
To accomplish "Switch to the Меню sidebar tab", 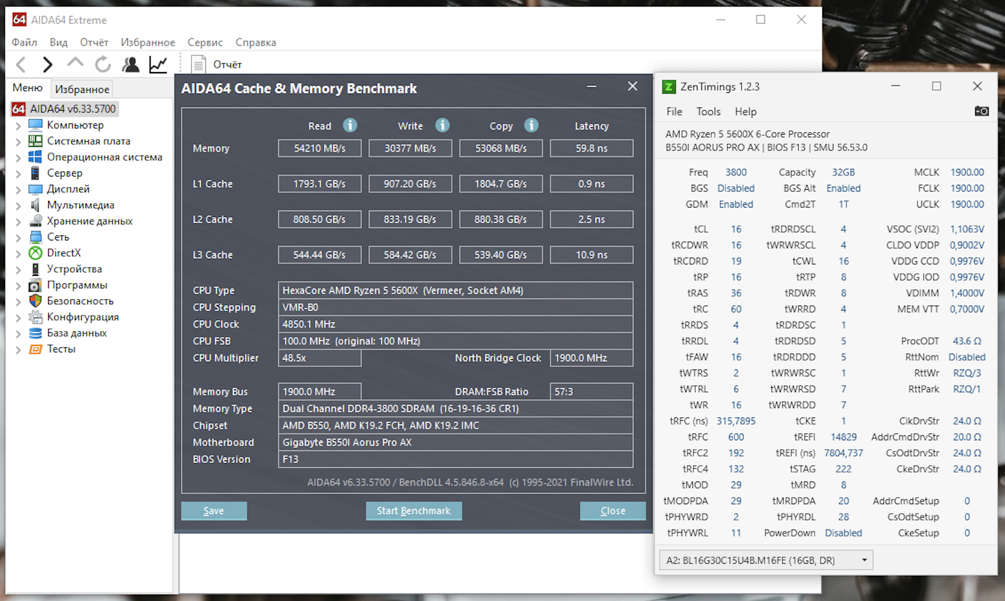I will 28,88.
